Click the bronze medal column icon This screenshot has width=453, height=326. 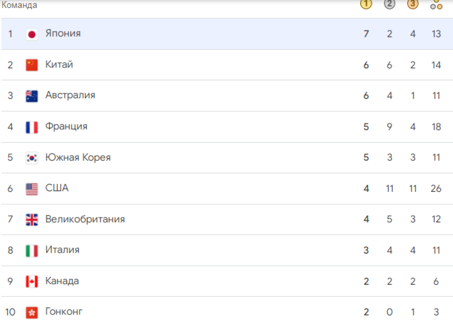click(x=413, y=4)
